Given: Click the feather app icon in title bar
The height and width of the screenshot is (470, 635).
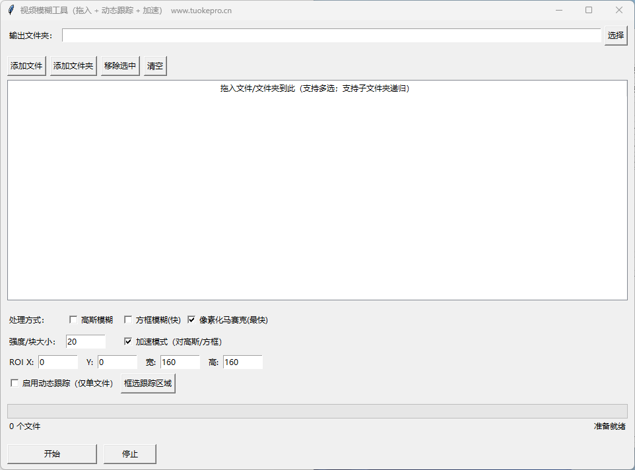Looking at the screenshot, I should pyautogui.click(x=11, y=10).
